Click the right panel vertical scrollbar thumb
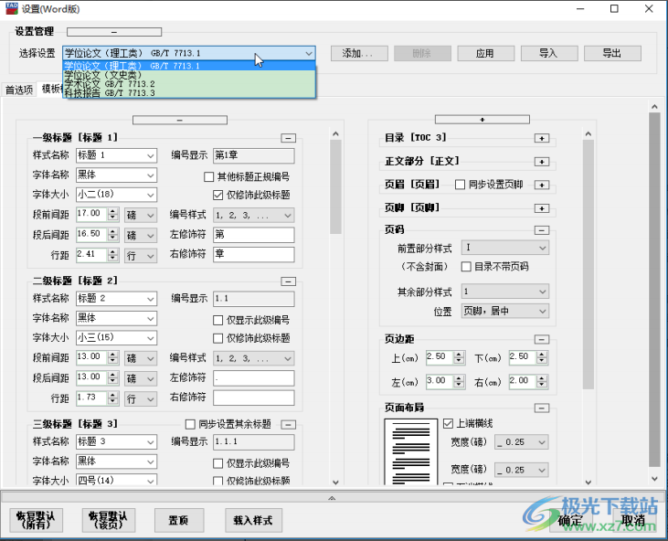The height and width of the screenshot is (541, 668). [x=588, y=264]
